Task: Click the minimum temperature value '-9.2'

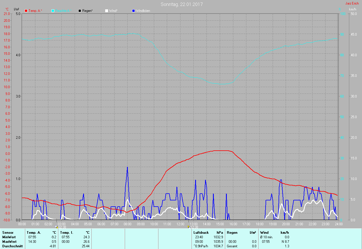Action: click(x=53, y=237)
